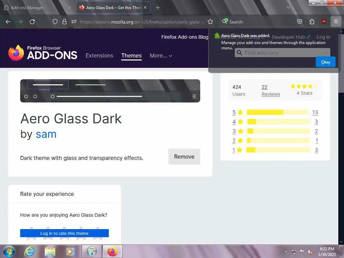Open the Developer Hub link

(x=291, y=37)
